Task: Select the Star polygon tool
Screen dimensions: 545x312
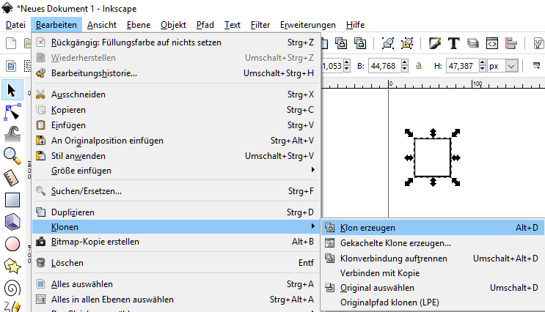Action: pos(12,266)
